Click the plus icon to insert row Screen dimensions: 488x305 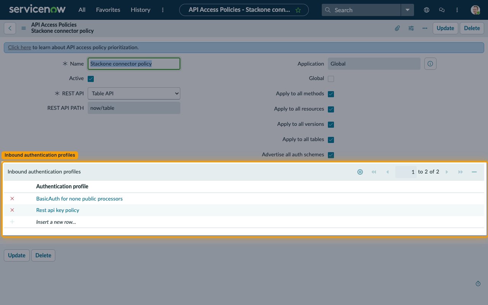coord(12,222)
